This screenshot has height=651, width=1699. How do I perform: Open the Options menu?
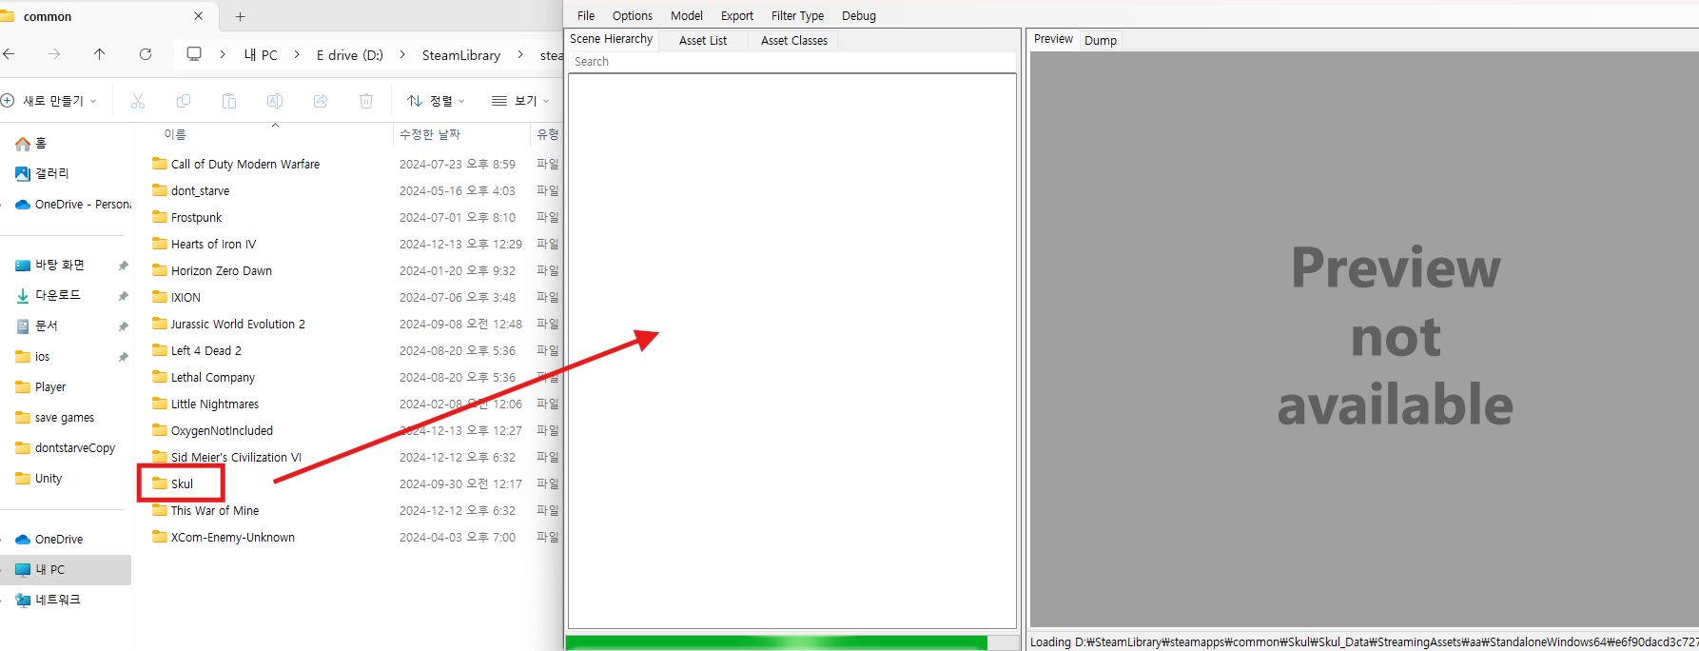point(633,16)
